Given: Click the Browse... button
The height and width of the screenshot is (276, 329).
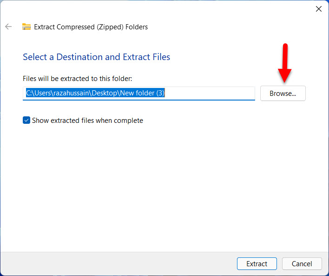Looking at the screenshot, I should click(x=283, y=93).
